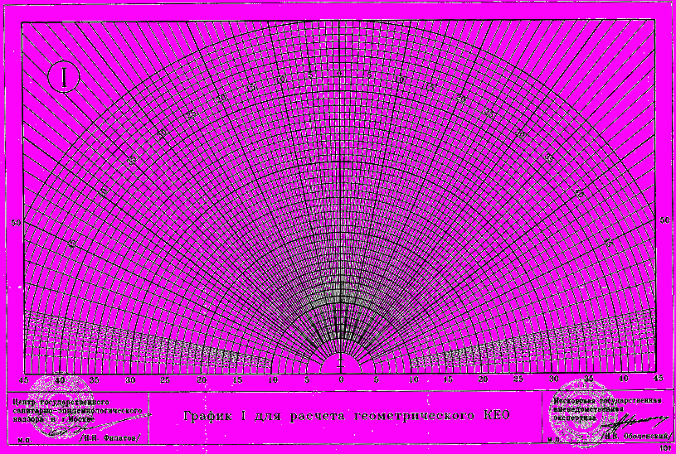Viewport: 676px width, 454px height.
Task: Click the signature name "/Н.Н. Оболенский/"
Action: coord(638,437)
